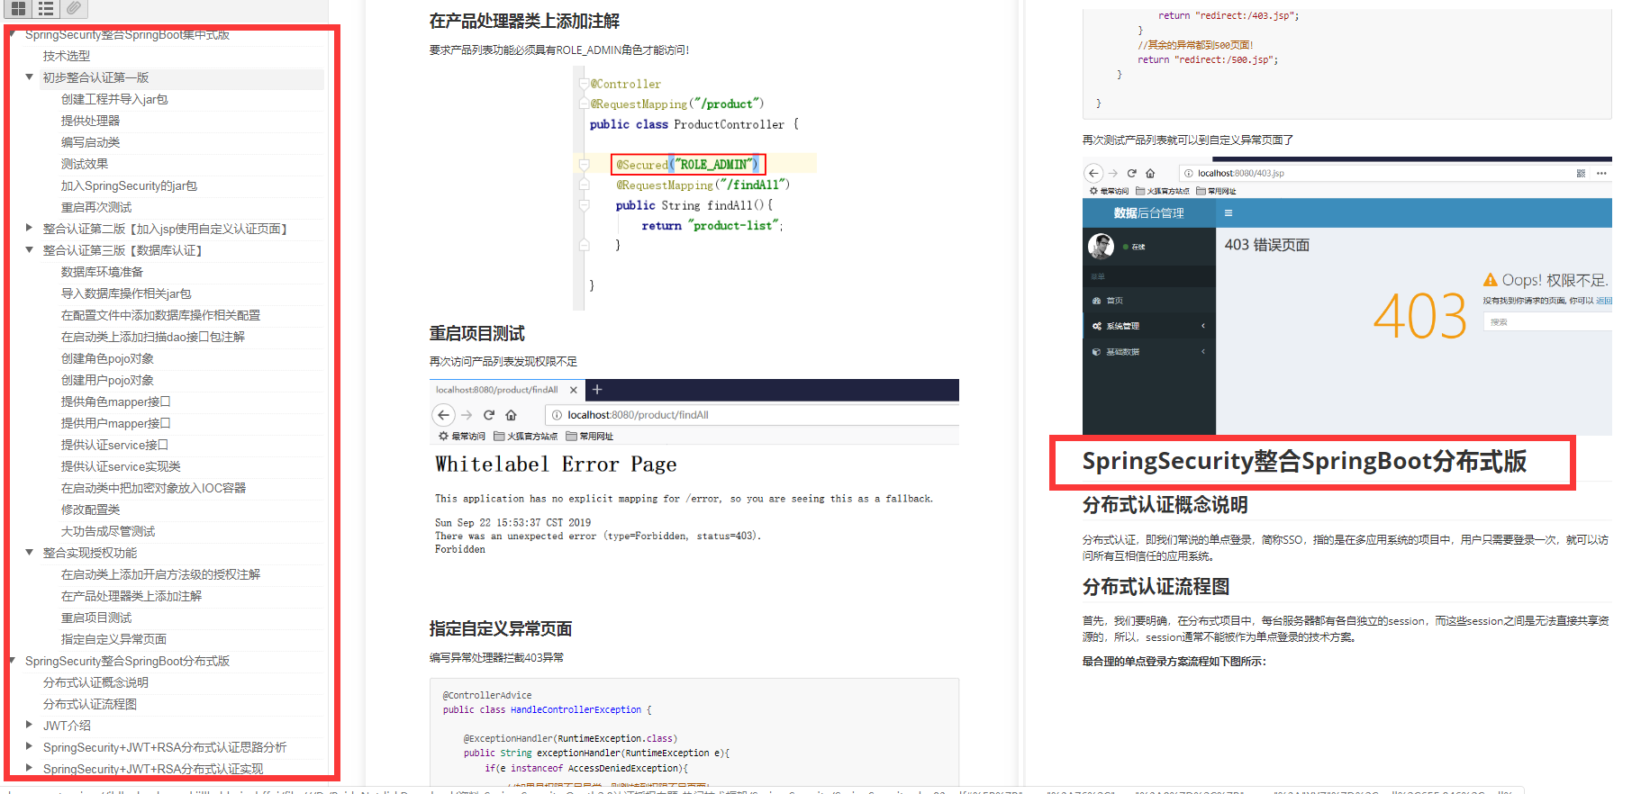Jump to 创建工程并导入jar包 in outline
The height and width of the screenshot is (794, 1641).
click(114, 99)
